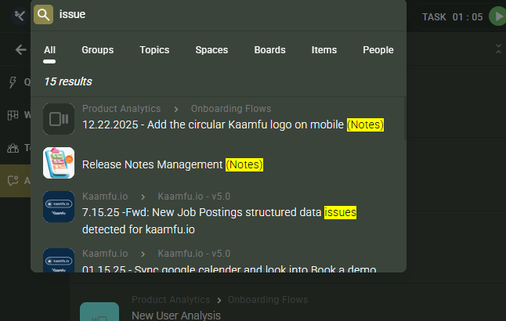Open the Boards filter tab
Screen dimensions: 506x321
269,50
